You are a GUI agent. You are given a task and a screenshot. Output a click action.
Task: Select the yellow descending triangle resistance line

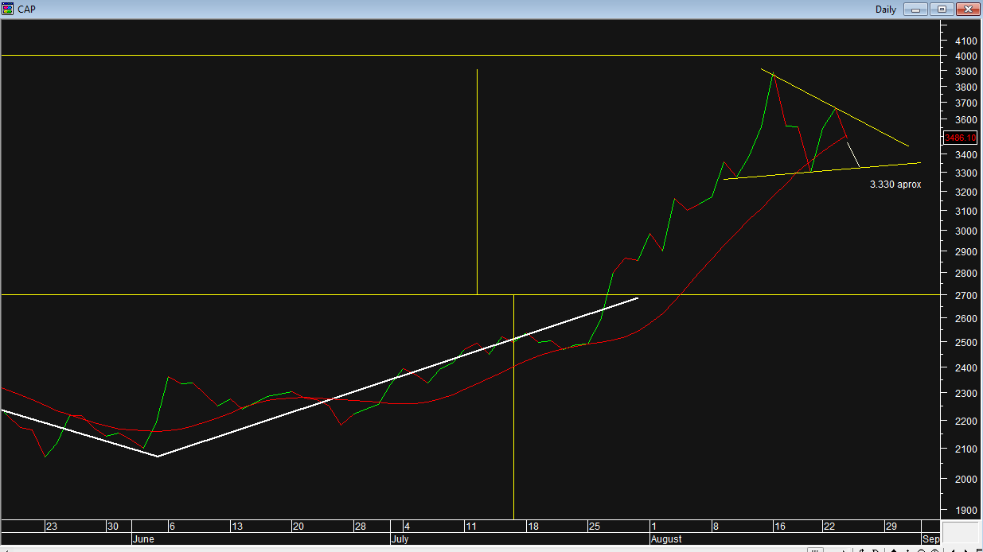[835, 107]
